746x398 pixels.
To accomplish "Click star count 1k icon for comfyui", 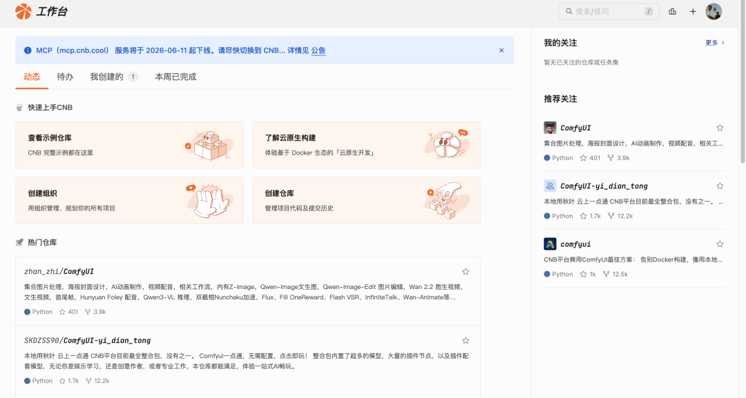I will point(583,274).
